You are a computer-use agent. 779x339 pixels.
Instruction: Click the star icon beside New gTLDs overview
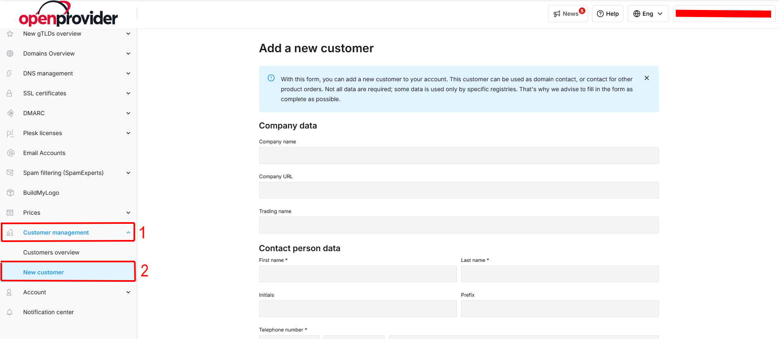pos(10,34)
